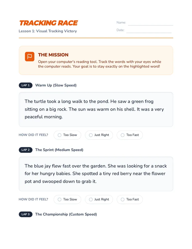The image size is (192, 249).
Task: Click the Warm Up (Slow Speed) heading
Action: pos(56,85)
